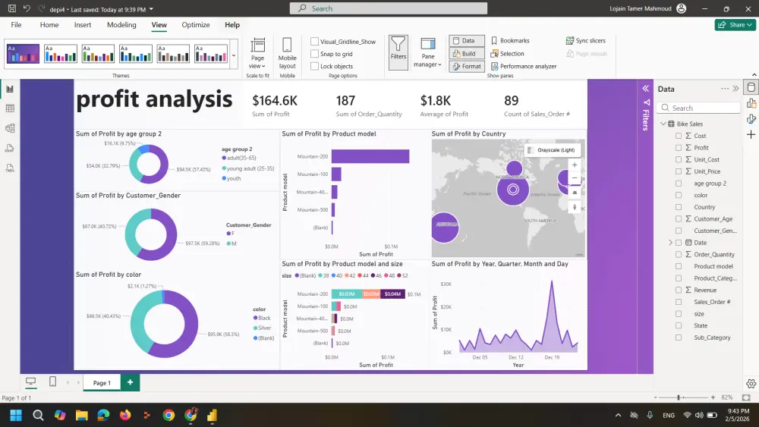Image resolution: width=759 pixels, height=427 pixels.
Task: Expand the Filters pane double-chevron
Action: pyautogui.click(x=645, y=89)
